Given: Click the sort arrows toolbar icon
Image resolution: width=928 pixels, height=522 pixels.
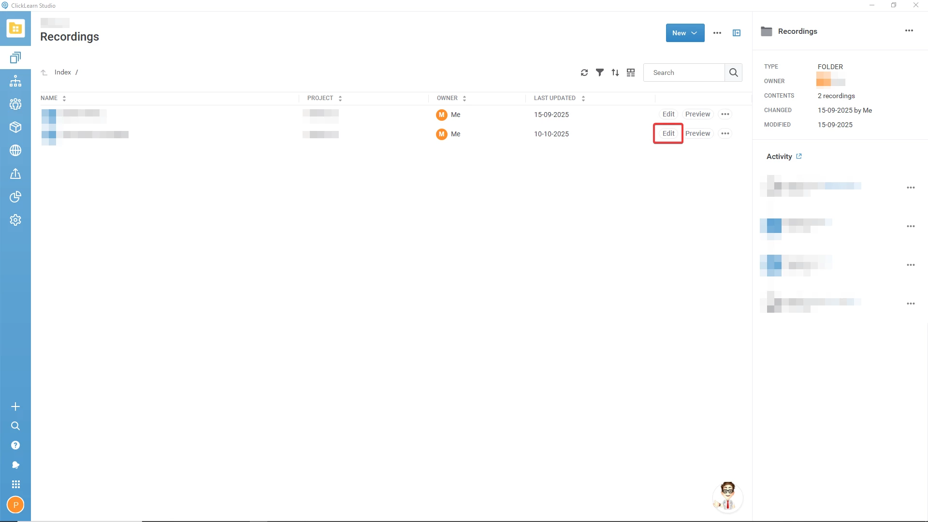Looking at the screenshot, I should (615, 72).
